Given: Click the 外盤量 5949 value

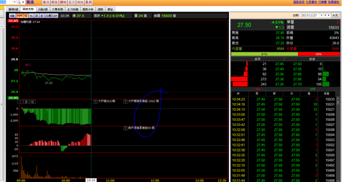Looking at the screenshot, I should 335,48.
